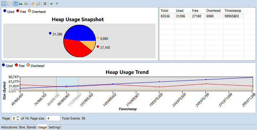Click the yellow sync arrows toolbar icon
257x130 pixels.
point(33,4)
